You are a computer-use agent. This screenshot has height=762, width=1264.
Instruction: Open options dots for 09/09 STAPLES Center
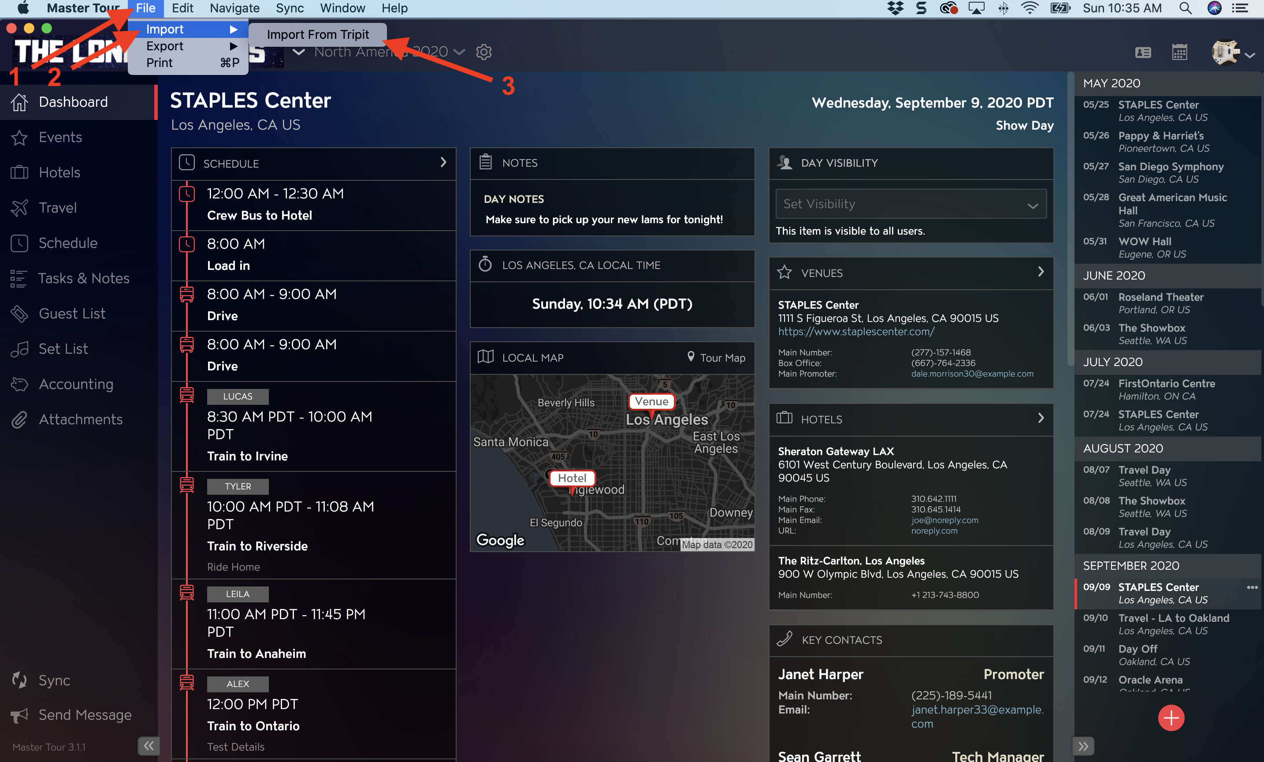tap(1252, 587)
